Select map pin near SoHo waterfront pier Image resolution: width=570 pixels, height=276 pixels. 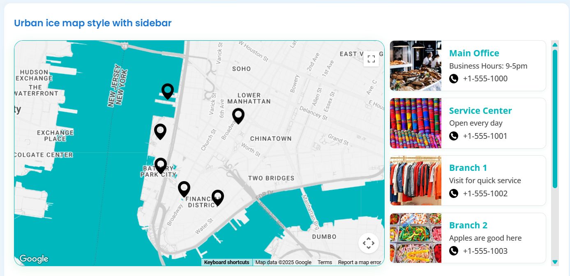pos(168,91)
